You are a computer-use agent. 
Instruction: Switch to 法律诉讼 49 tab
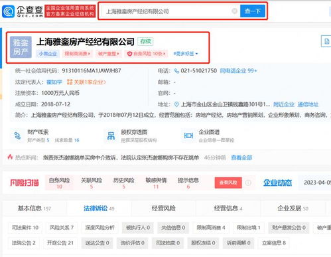click(x=99, y=209)
